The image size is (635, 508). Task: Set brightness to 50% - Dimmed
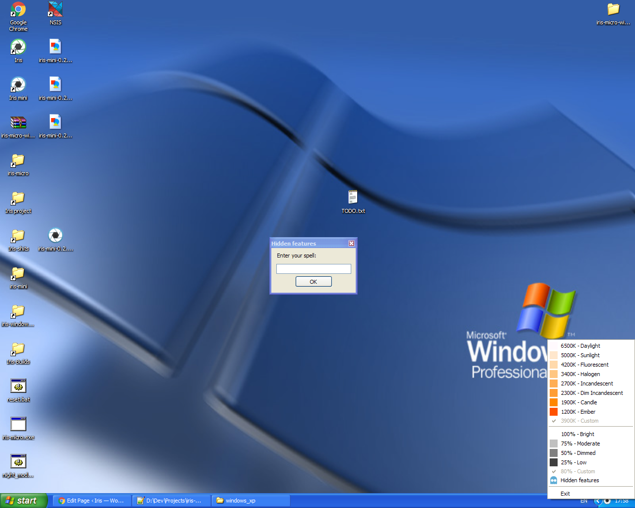point(590,453)
